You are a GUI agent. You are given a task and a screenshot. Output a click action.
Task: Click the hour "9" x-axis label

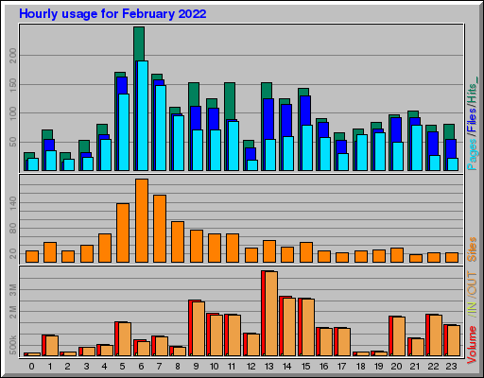[196, 366]
